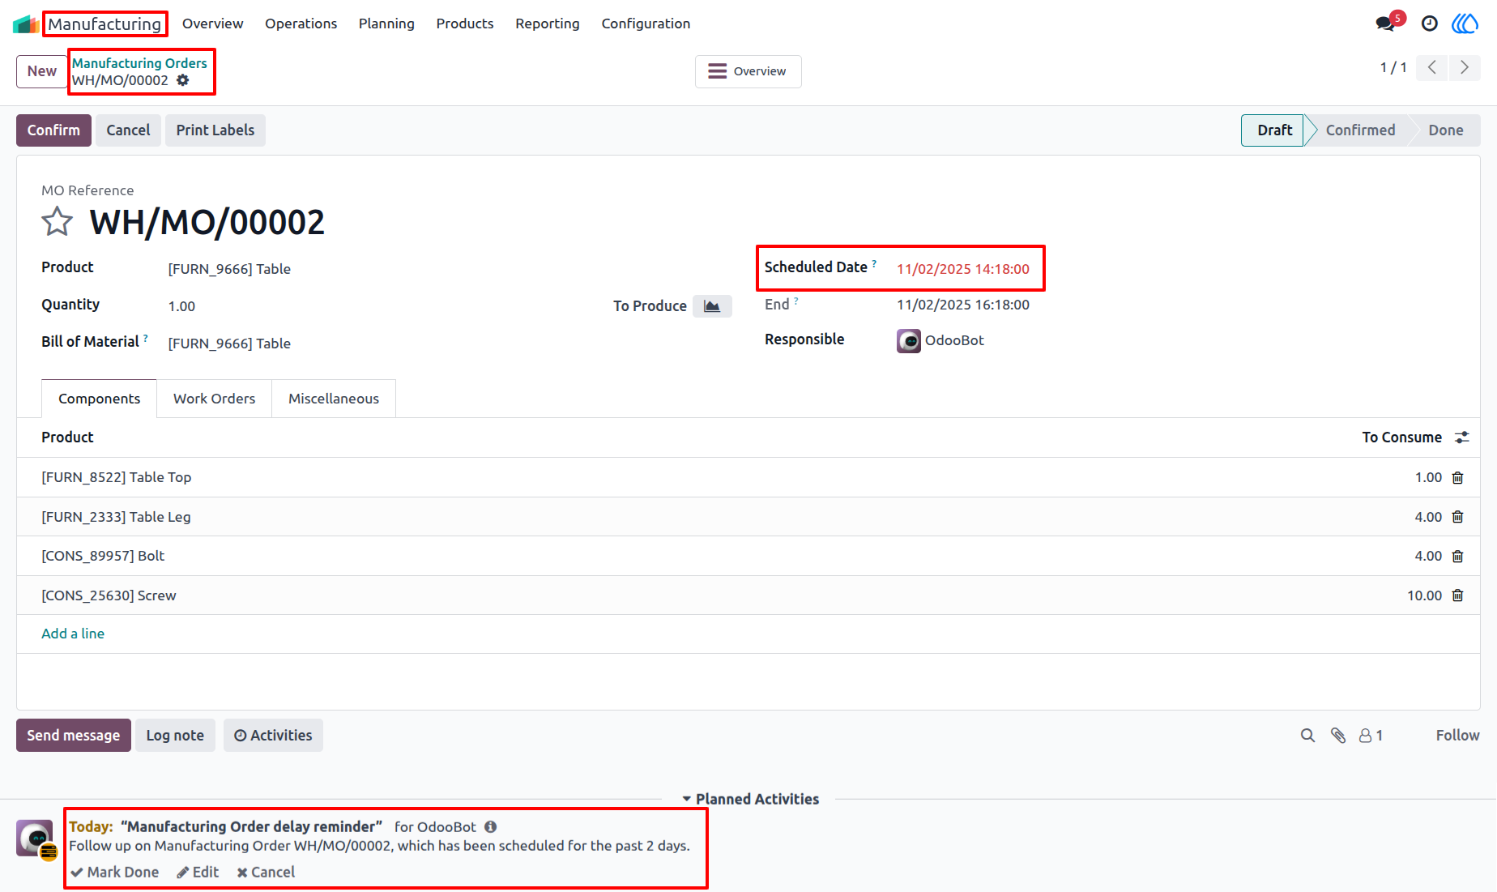
Task: Open the Odoo apps home icon
Action: (26, 23)
